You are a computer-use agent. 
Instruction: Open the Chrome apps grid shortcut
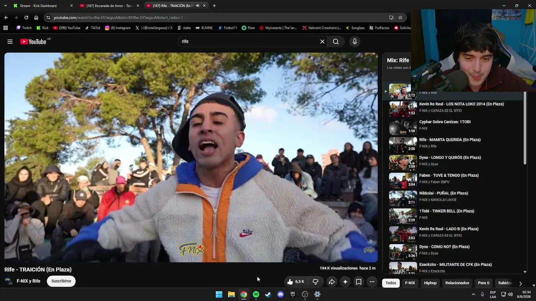tap(5, 28)
